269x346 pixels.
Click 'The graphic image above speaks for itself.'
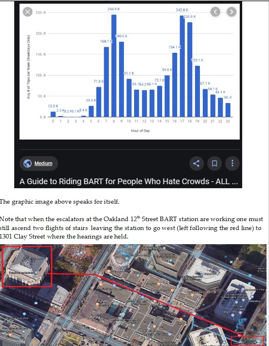[x=60, y=202]
